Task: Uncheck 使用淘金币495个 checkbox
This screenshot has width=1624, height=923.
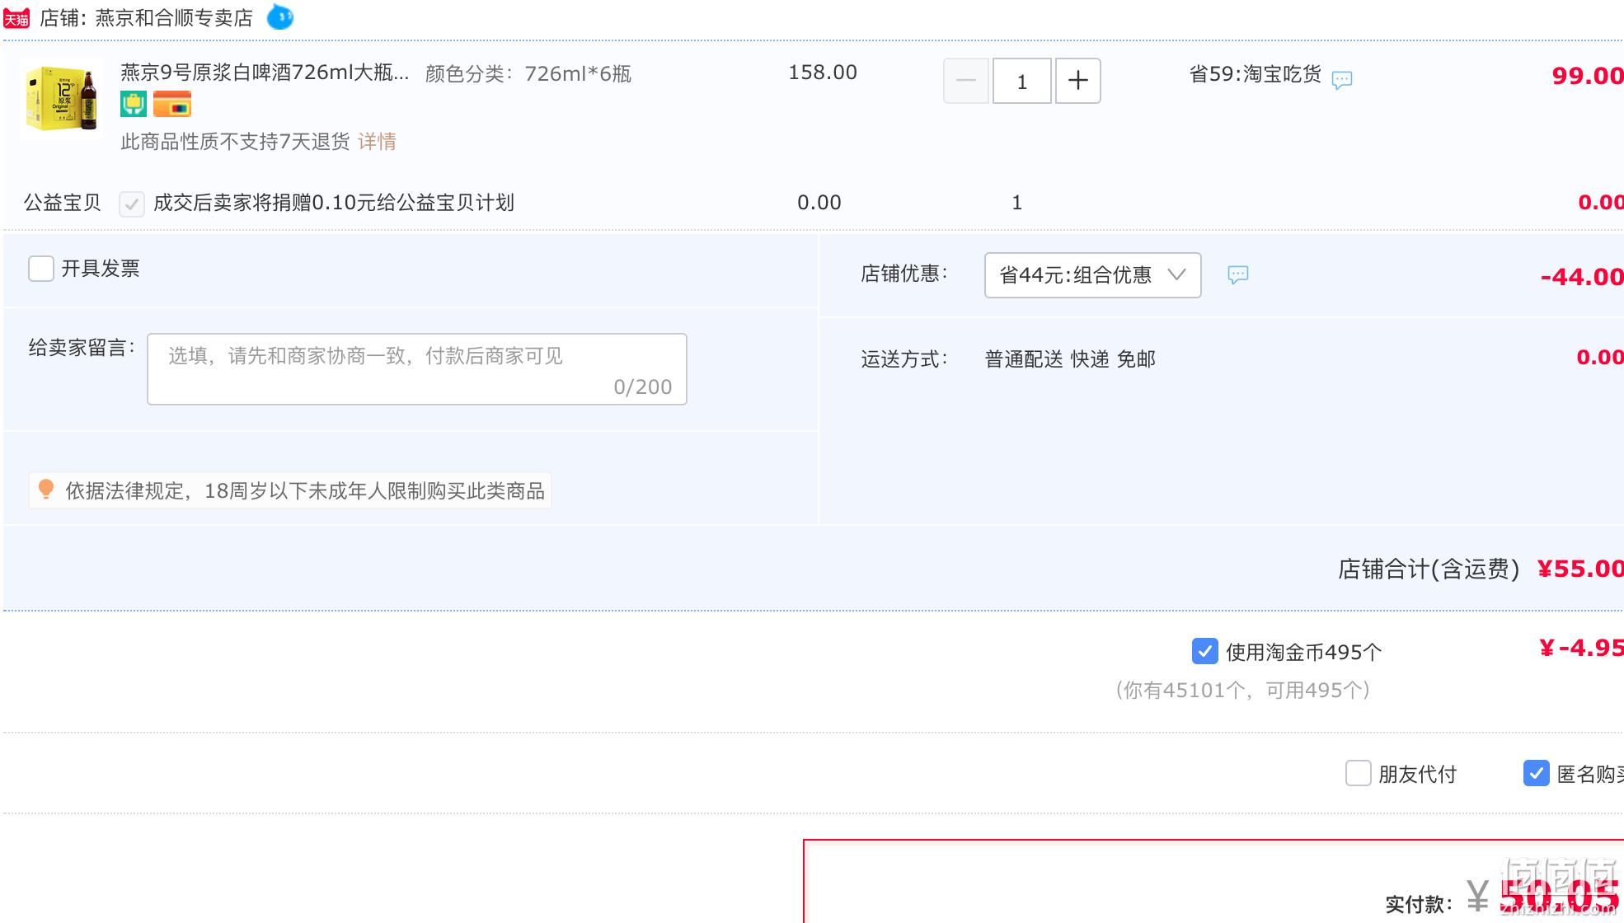Action: pos(1205,651)
